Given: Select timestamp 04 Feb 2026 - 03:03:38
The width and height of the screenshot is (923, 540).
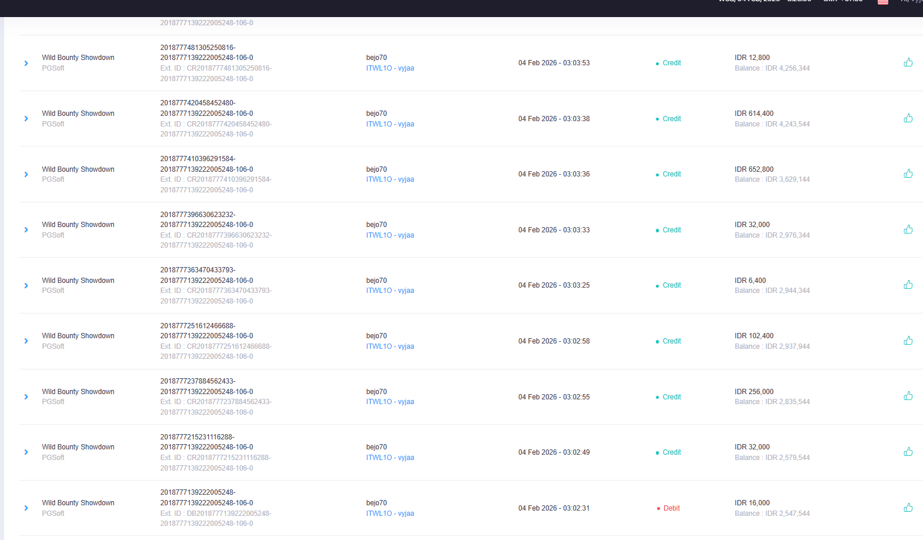Looking at the screenshot, I should point(554,119).
